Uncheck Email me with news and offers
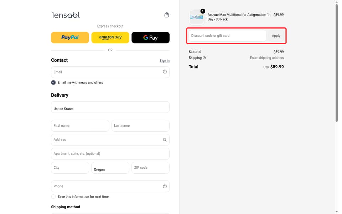Image resolution: width=342 pixels, height=214 pixels. tap(53, 82)
